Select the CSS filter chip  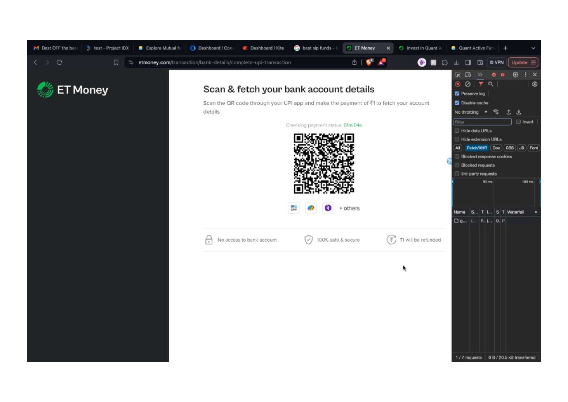pyautogui.click(x=510, y=148)
